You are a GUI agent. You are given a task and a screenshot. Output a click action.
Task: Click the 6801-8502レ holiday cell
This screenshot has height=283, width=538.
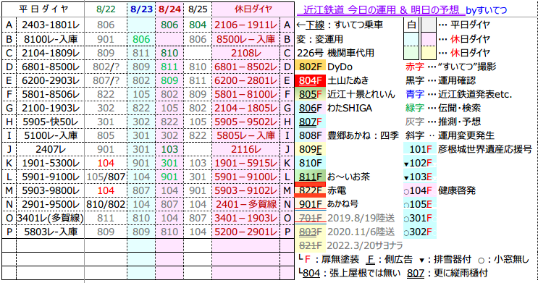click(x=246, y=67)
